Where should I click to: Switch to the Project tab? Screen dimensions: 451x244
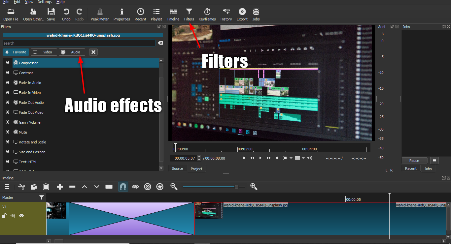(x=196, y=168)
